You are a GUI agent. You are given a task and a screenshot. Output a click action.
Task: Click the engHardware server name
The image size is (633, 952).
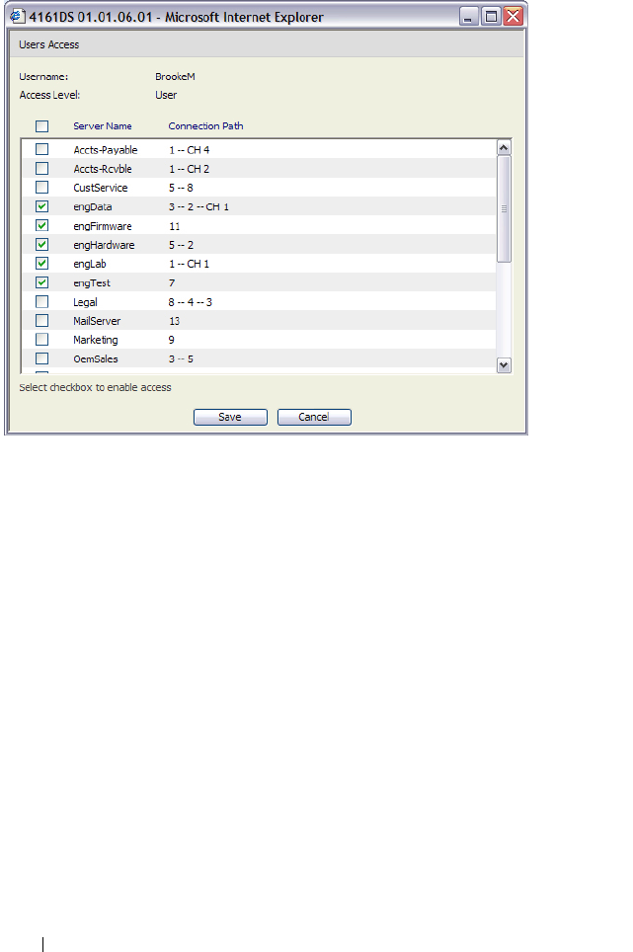click(104, 245)
